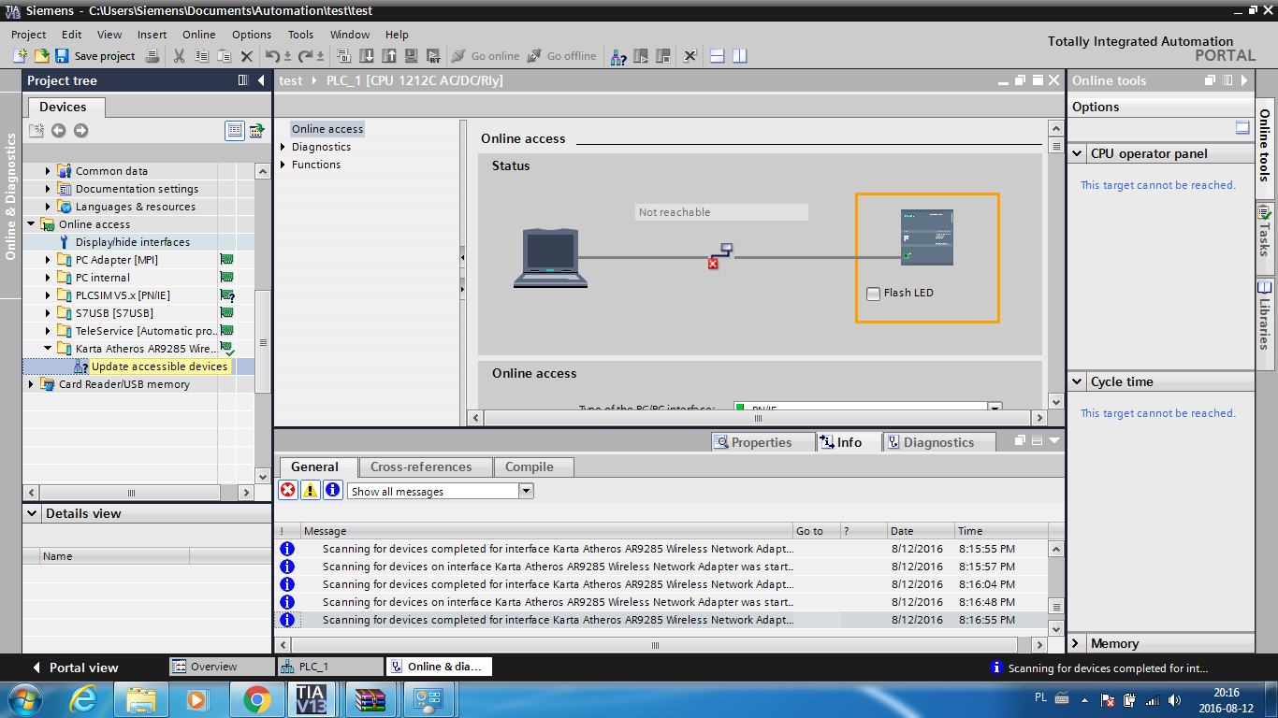1278x718 pixels.
Task: Collapse the Details view section
Action: (33, 513)
